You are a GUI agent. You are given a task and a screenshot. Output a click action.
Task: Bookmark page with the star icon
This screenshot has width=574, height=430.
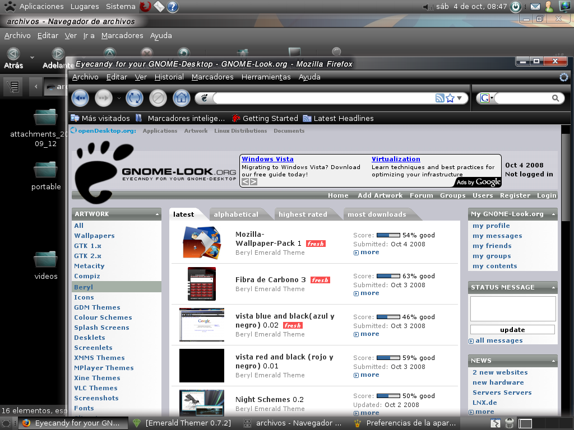pos(450,98)
